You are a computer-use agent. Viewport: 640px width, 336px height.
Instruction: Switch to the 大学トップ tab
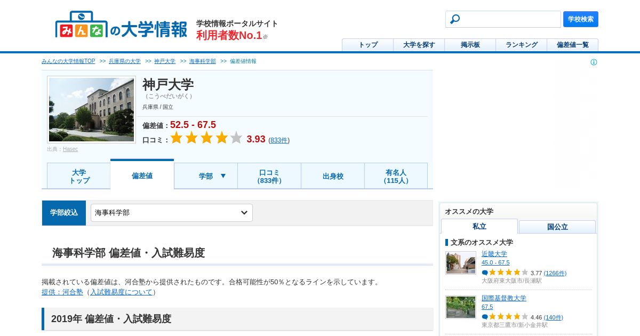click(x=79, y=176)
